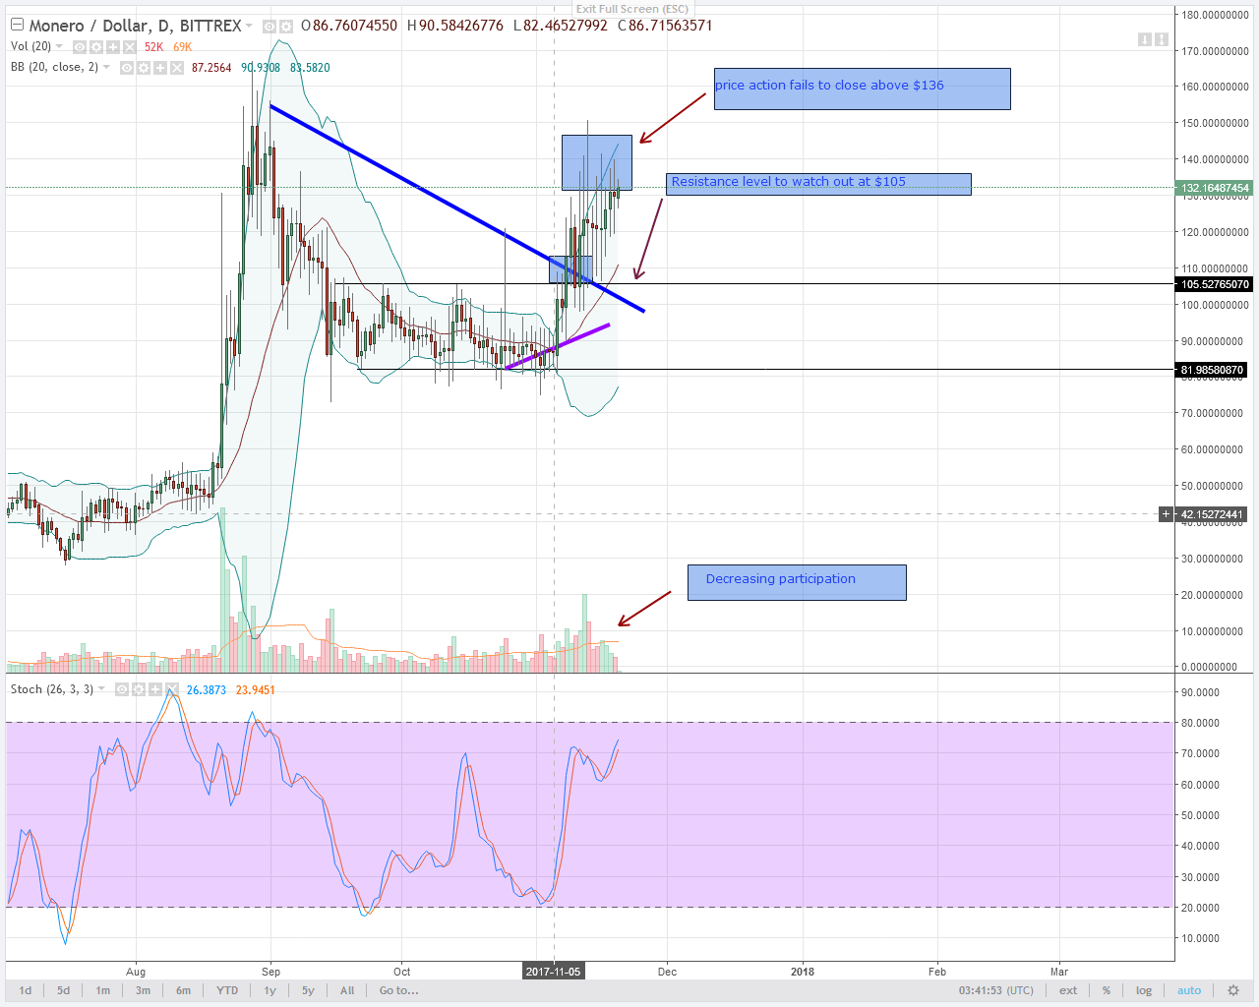The image size is (1259, 1007).
Task: Remove the BB indicator with X icon
Action: (177, 68)
